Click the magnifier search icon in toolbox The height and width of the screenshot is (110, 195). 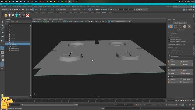(2, 69)
